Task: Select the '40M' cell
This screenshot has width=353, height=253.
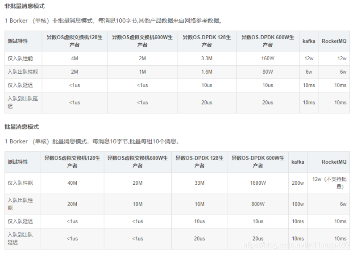Action: [x=72, y=183]
